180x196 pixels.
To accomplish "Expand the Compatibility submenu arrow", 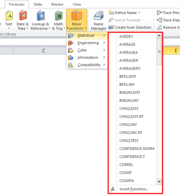I will click(104, 64).
